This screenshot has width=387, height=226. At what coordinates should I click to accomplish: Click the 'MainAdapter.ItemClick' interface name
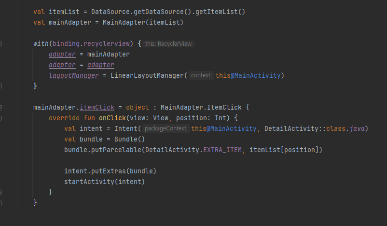[201, 107]
